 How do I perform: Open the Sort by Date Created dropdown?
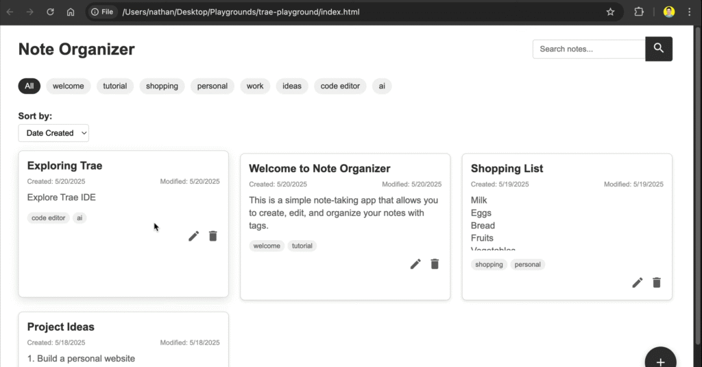53,133
